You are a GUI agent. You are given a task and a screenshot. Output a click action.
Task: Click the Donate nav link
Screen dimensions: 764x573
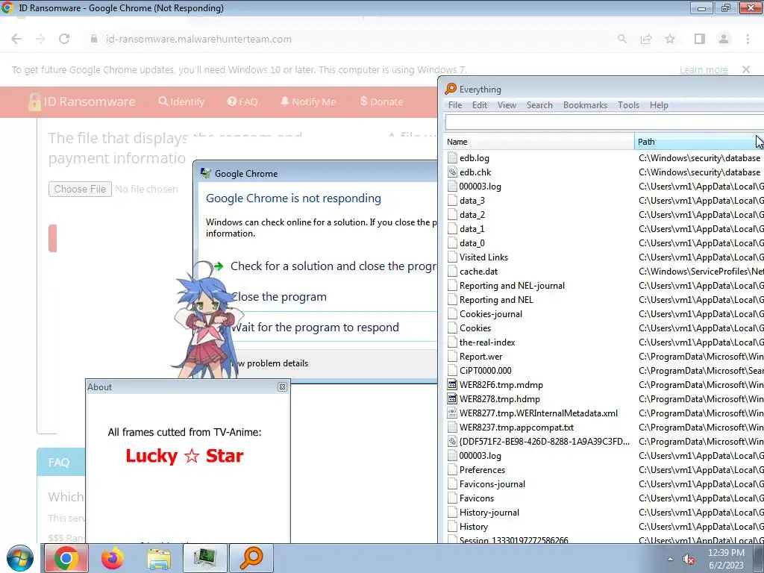pos(381,101)
